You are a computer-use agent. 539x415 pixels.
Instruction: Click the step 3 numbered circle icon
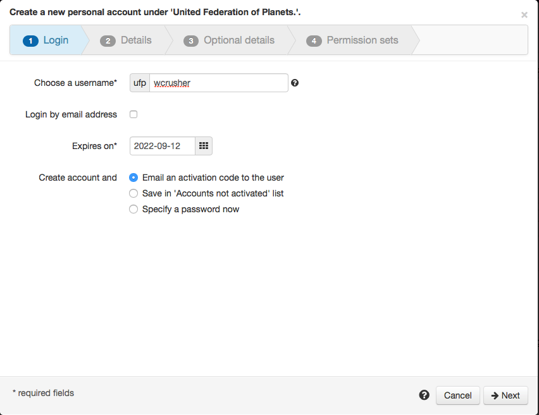[191, 40]
